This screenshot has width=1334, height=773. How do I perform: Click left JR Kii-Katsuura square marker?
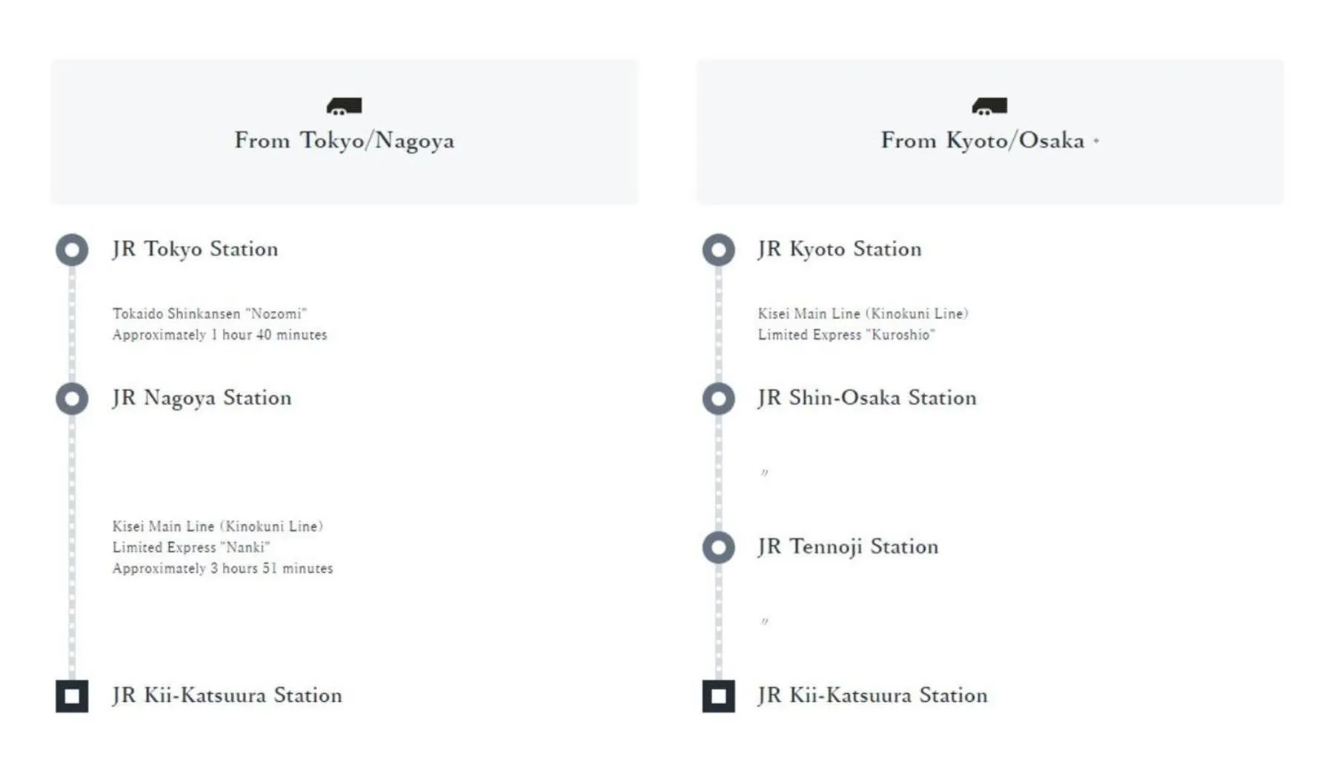pyautogui.click(x=72, y=696)
